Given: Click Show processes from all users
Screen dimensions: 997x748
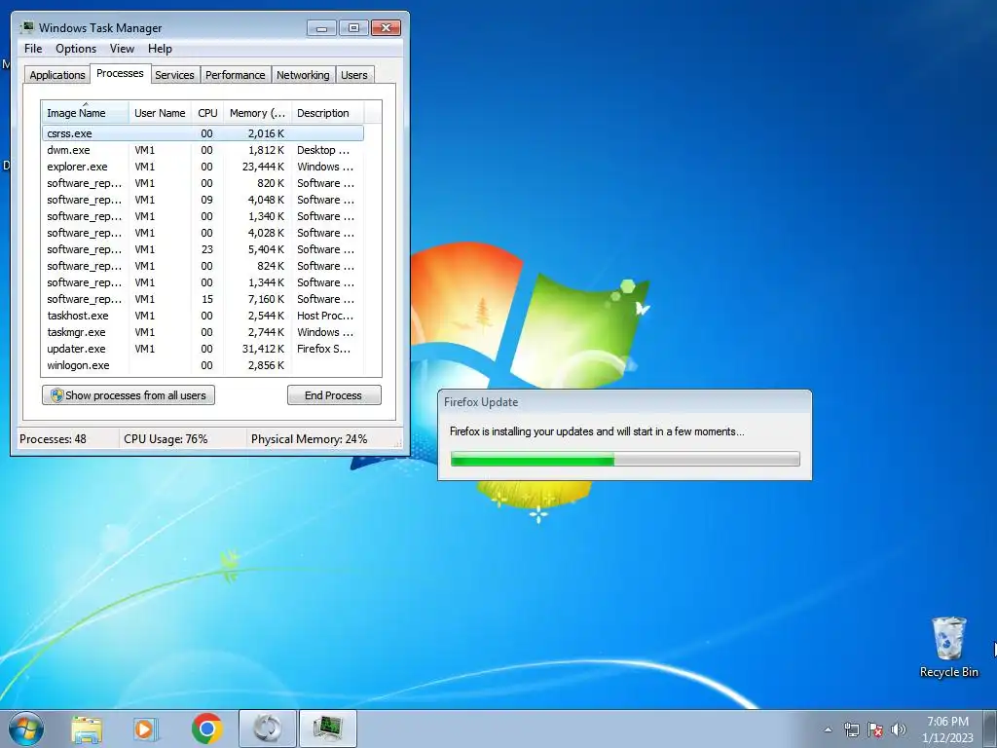Looking at the screenshot, I should tap(129, 395).
